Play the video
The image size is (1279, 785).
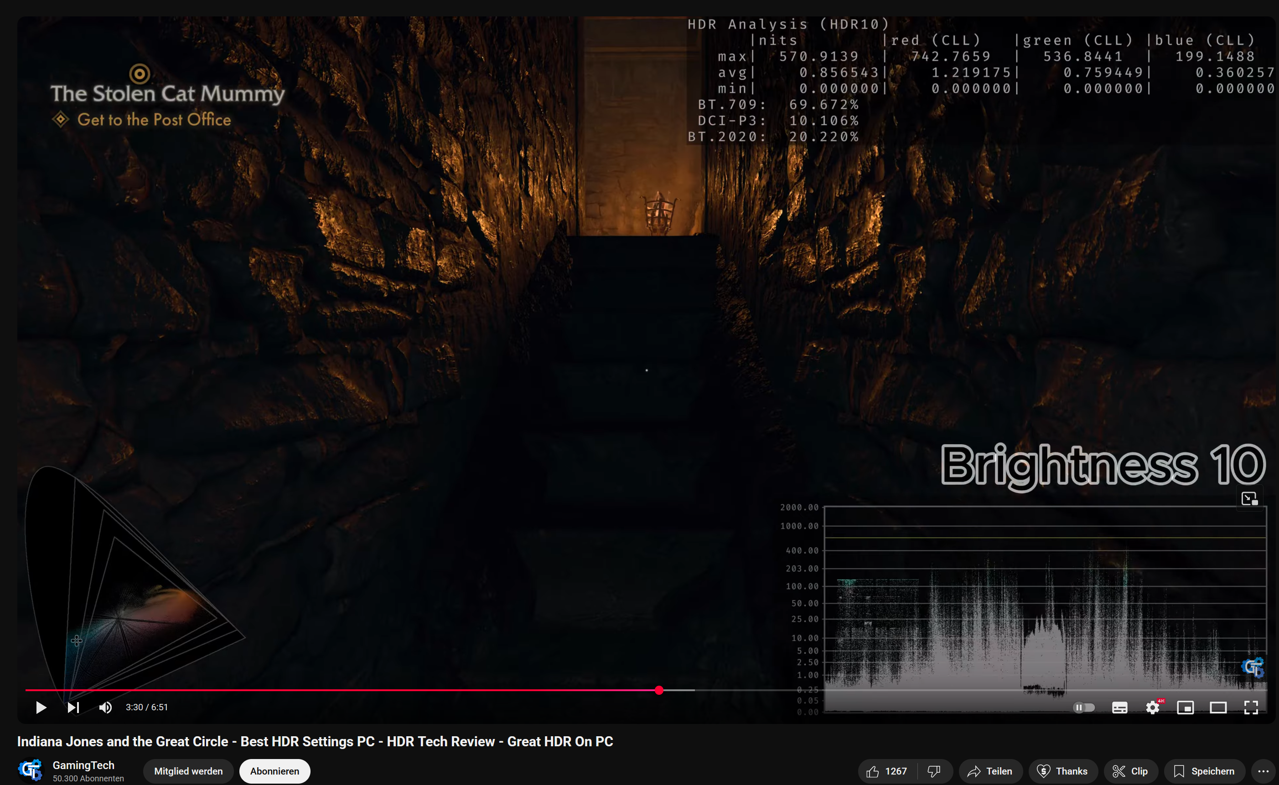(x=41, y=707)
